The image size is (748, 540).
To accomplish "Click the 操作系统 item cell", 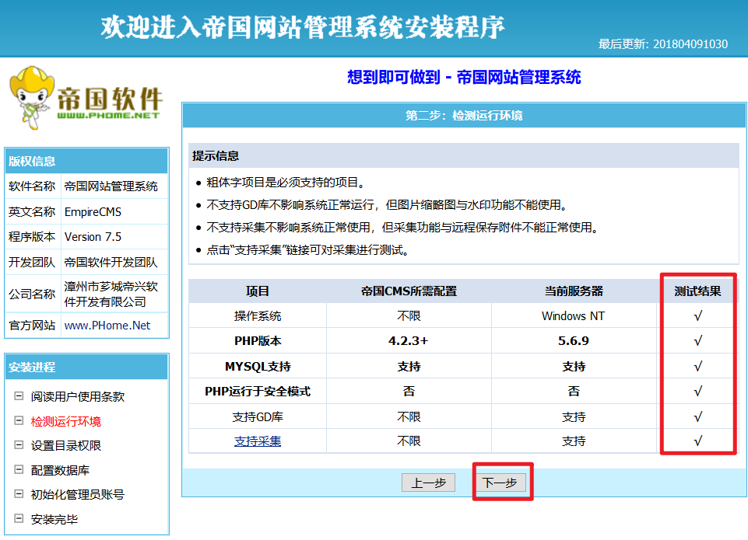I will pos(258,315).
